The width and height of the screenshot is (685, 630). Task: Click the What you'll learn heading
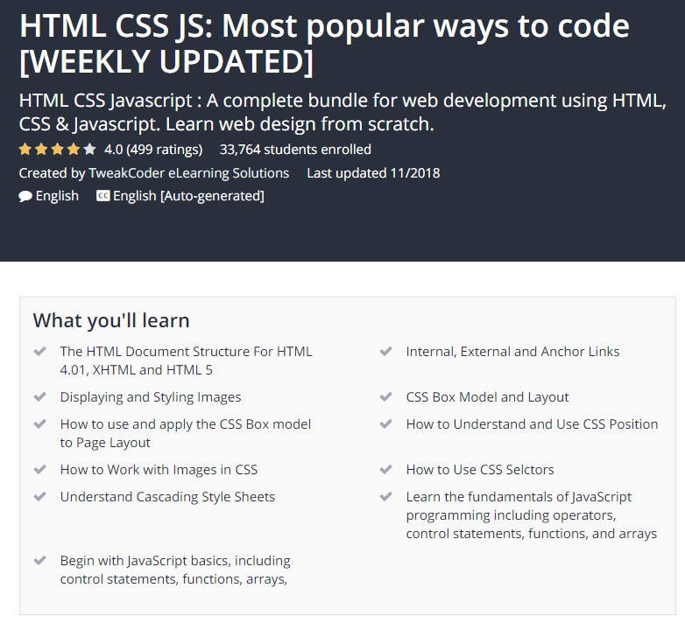[x=111, y=320]
